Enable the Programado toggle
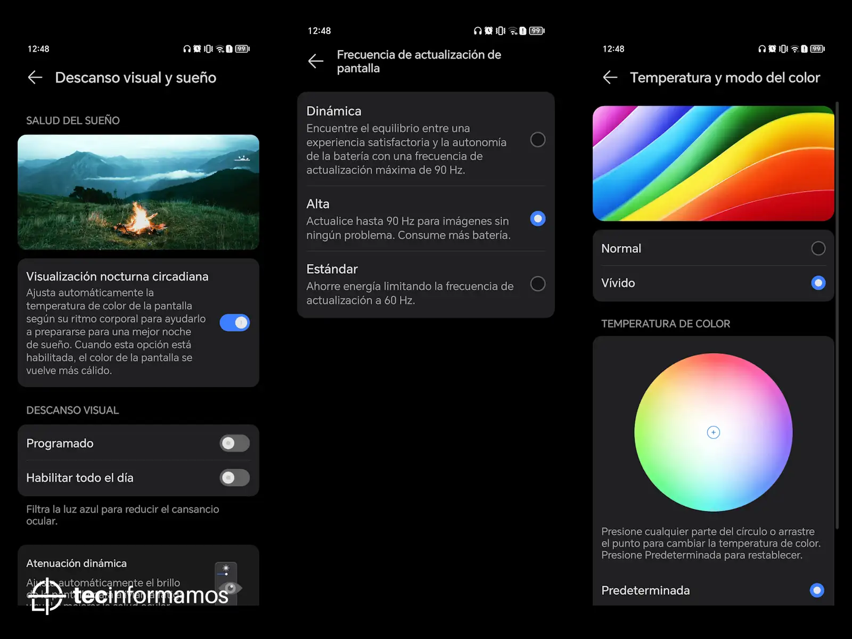Viewport: 852px width, 639px height. click(x=234, y=443)
